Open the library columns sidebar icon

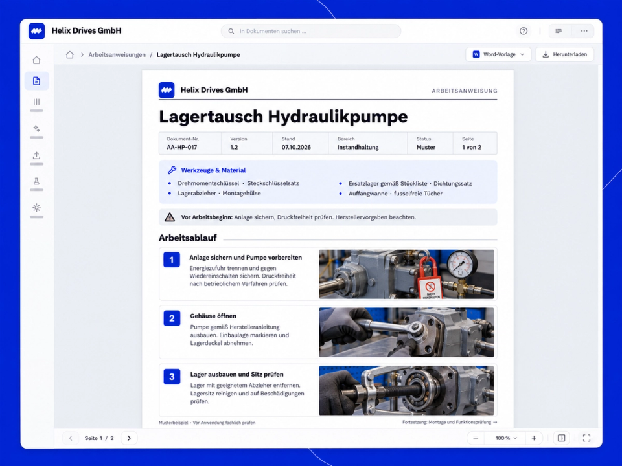coord(36,102)
